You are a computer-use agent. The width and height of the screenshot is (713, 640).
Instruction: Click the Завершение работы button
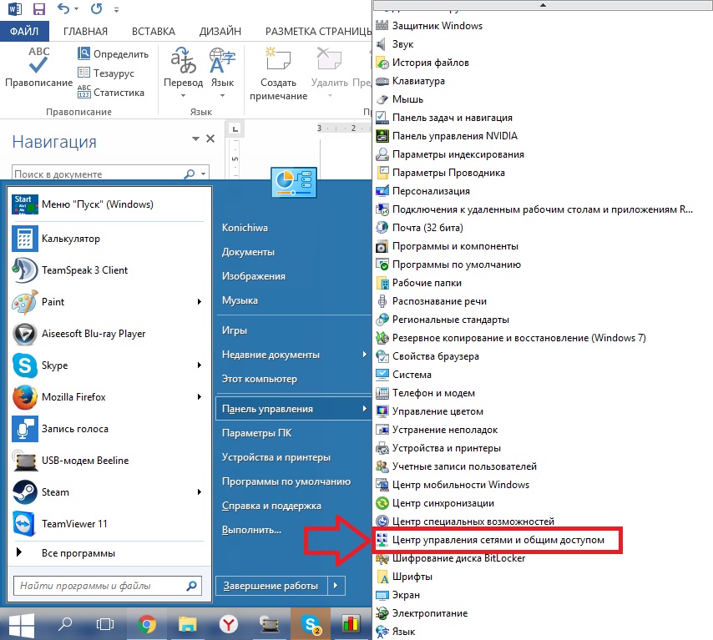[270, 586]
